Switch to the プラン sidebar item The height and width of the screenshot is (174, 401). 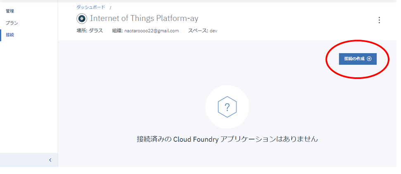point(12,23)
